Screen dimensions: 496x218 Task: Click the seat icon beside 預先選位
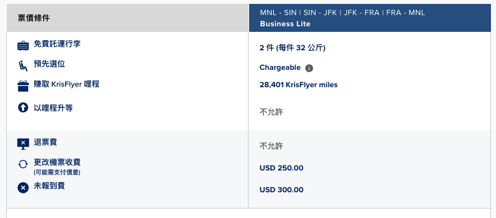23,66
